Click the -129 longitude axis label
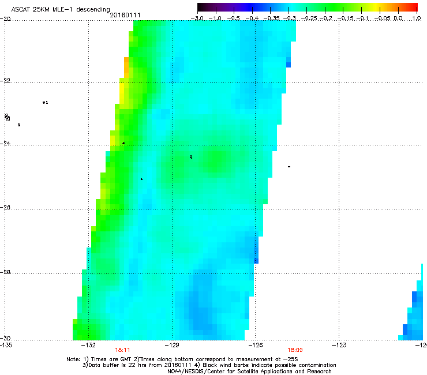Screen dimensions: 427x375 pos(172,345)
